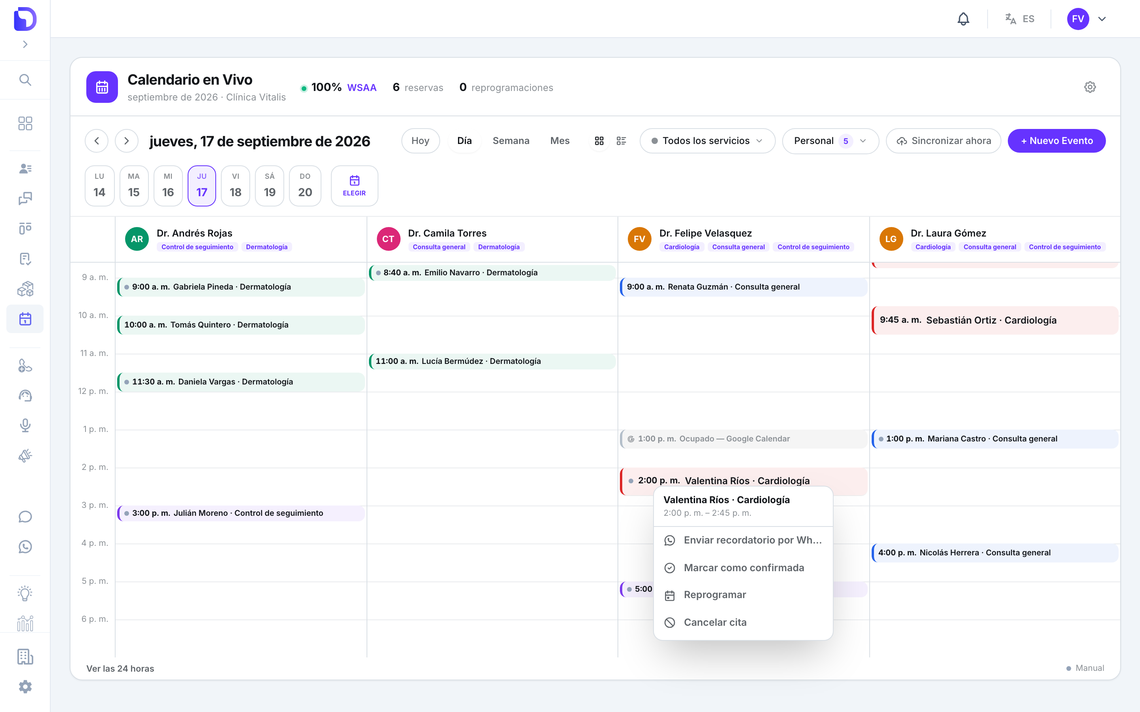Image resolution: width=1140 pixels, height=712 pixels.
Task: Go to next day arrow
Action: [x=127, y=141]
